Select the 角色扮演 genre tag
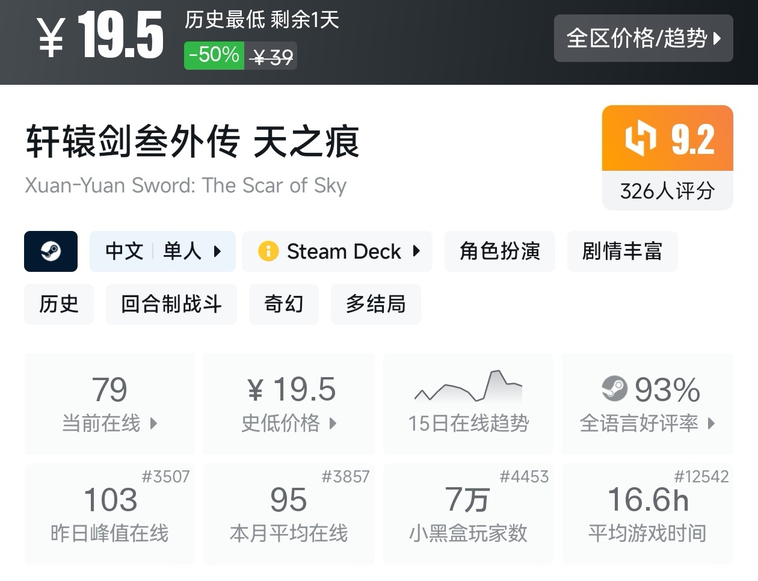 coord(500,251)
